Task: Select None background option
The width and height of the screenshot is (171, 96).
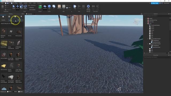Action: (x=19, y=92)
